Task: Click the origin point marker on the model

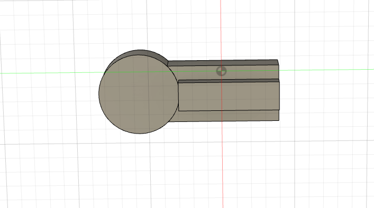Action: pyautogui.click(x=221, y=71)
